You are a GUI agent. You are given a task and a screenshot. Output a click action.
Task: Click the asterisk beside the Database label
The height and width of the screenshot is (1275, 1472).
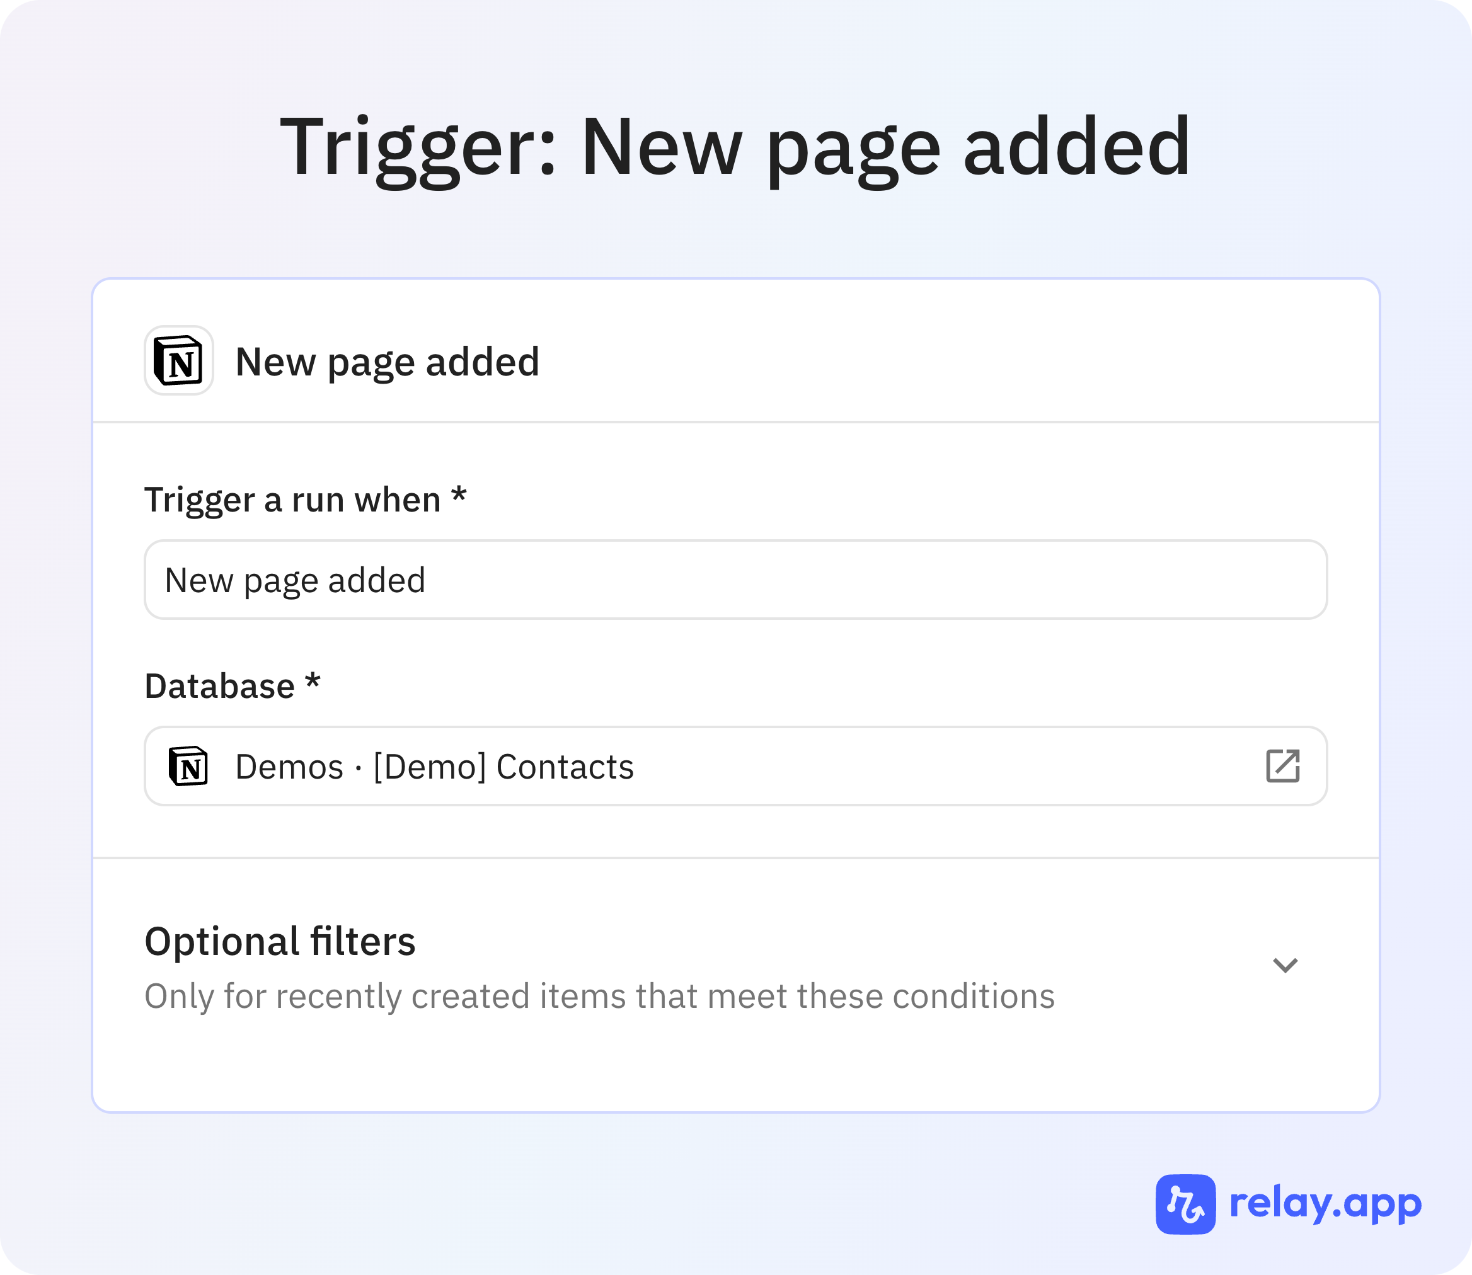tap(313, 683)
